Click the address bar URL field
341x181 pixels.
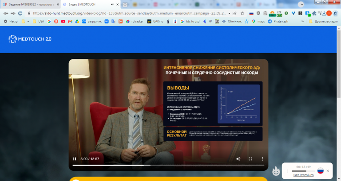(129, 13)
